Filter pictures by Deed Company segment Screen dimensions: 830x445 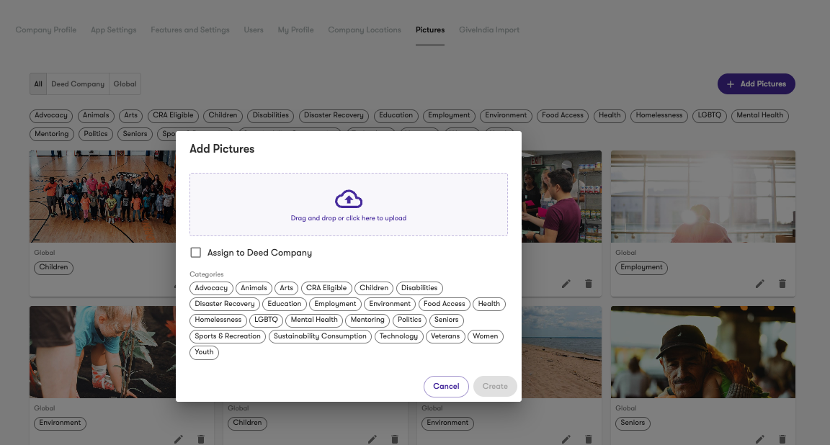tap(78, 84)
